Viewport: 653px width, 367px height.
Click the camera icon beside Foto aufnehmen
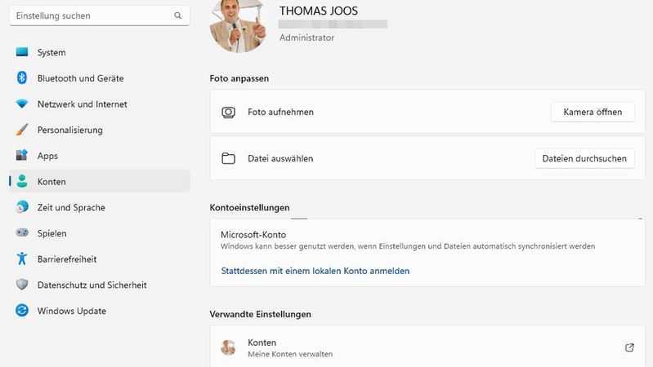[x=228, y=113]
